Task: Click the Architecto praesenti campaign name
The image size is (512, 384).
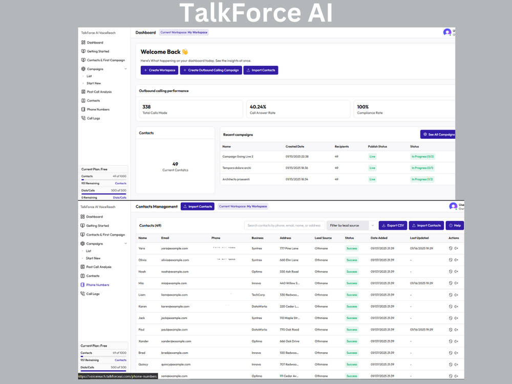Action: click(236, 179)
